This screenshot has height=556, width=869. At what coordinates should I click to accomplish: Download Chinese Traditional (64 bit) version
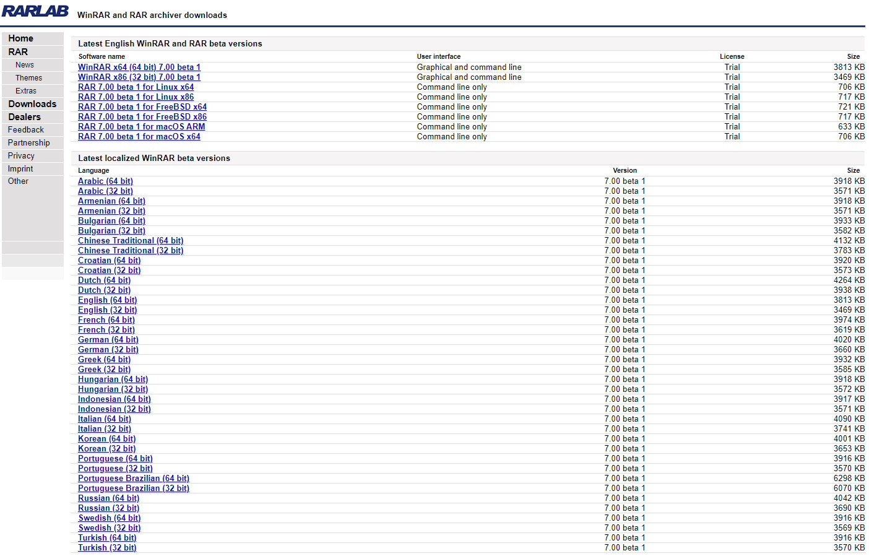coord(131,241)
